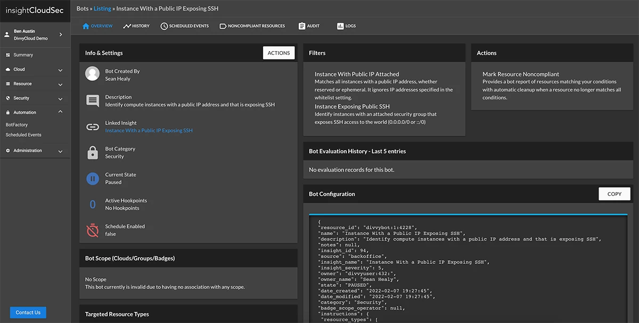Switch to the History tab
The image size is (639, 323).
(x=136, y=26)
